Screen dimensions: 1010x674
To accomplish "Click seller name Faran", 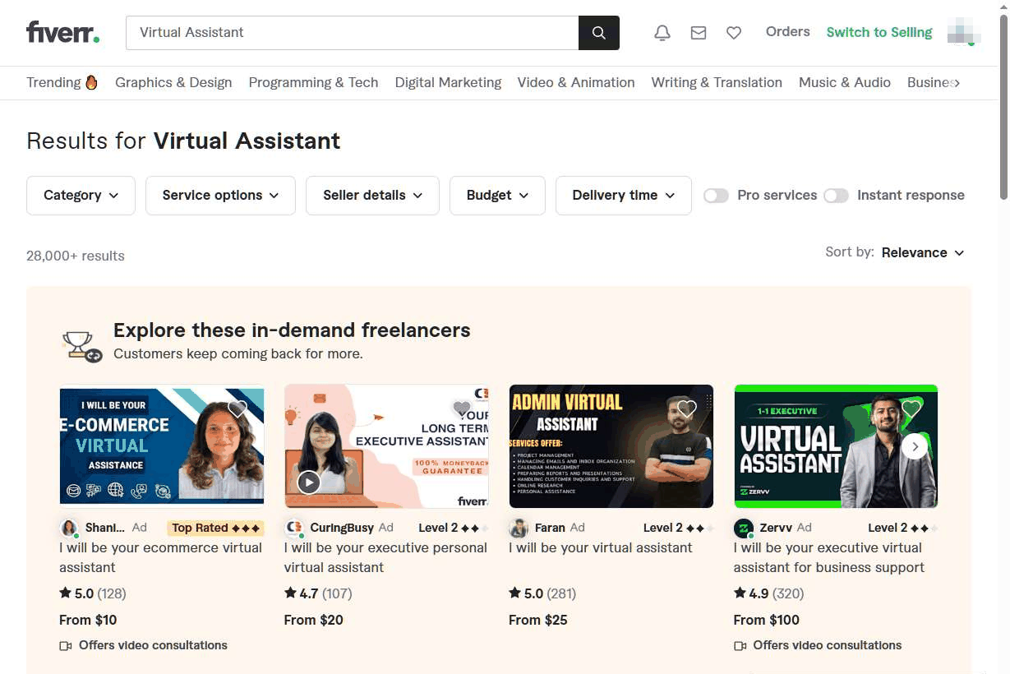I will tap(550, 528).
